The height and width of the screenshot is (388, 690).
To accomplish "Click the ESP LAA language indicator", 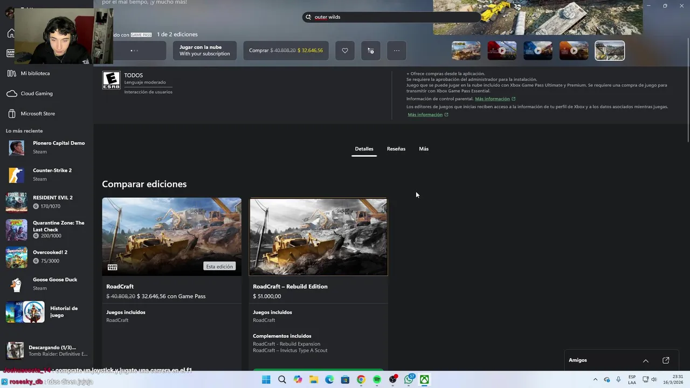I will (x=632, y=380).
